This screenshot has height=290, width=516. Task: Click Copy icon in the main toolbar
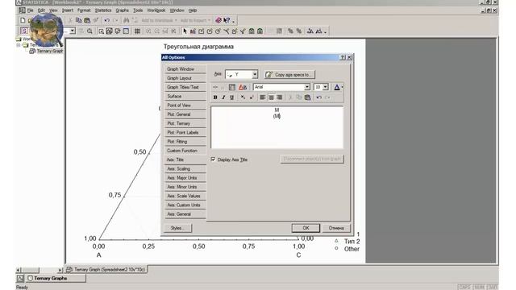click(79, 20)
